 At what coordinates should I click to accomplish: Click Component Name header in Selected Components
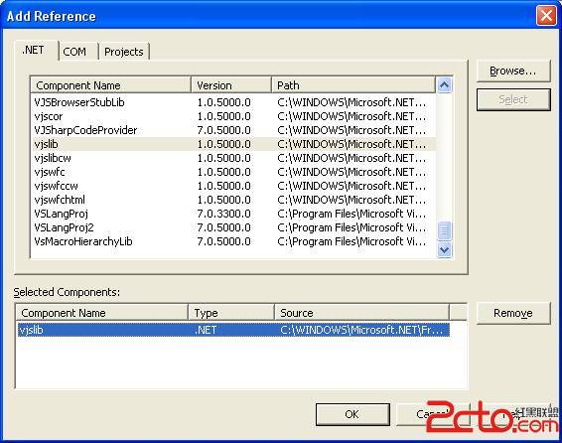tap(102, 313)
